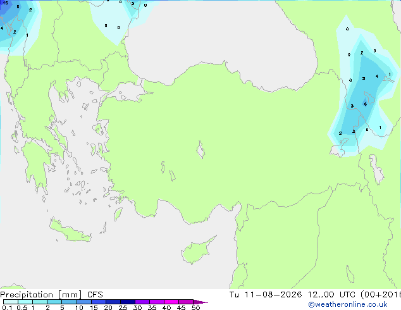Click the 45–50 mm legend swatch
The image size is (401, 310).
(186, 302)
